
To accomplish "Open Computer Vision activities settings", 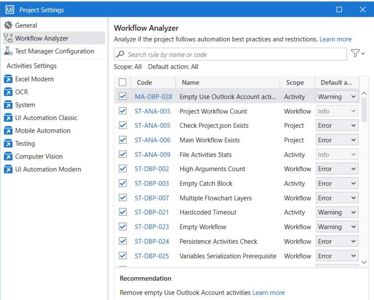I will pyautogui.click(x=54, y=156).
